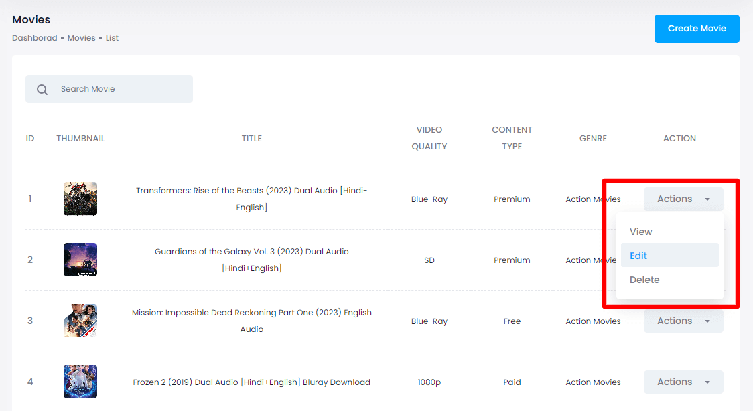
Task: Click Action Movies genre in Mission: Impossible row
Action: 593,321
